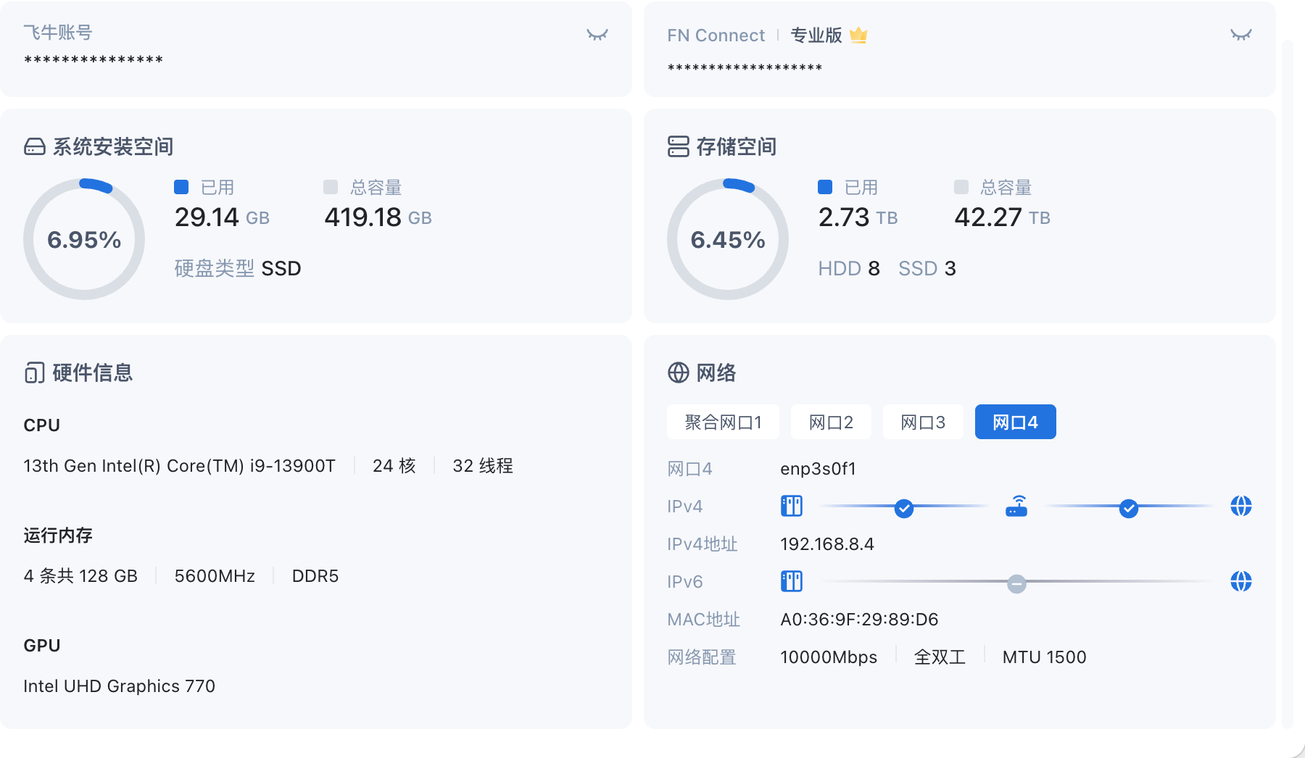The width and height of the screenshot is (1305, 758).
Task: Click the 存储空间 storage icon
Action: pyautogui.click(x=678, y=147)
